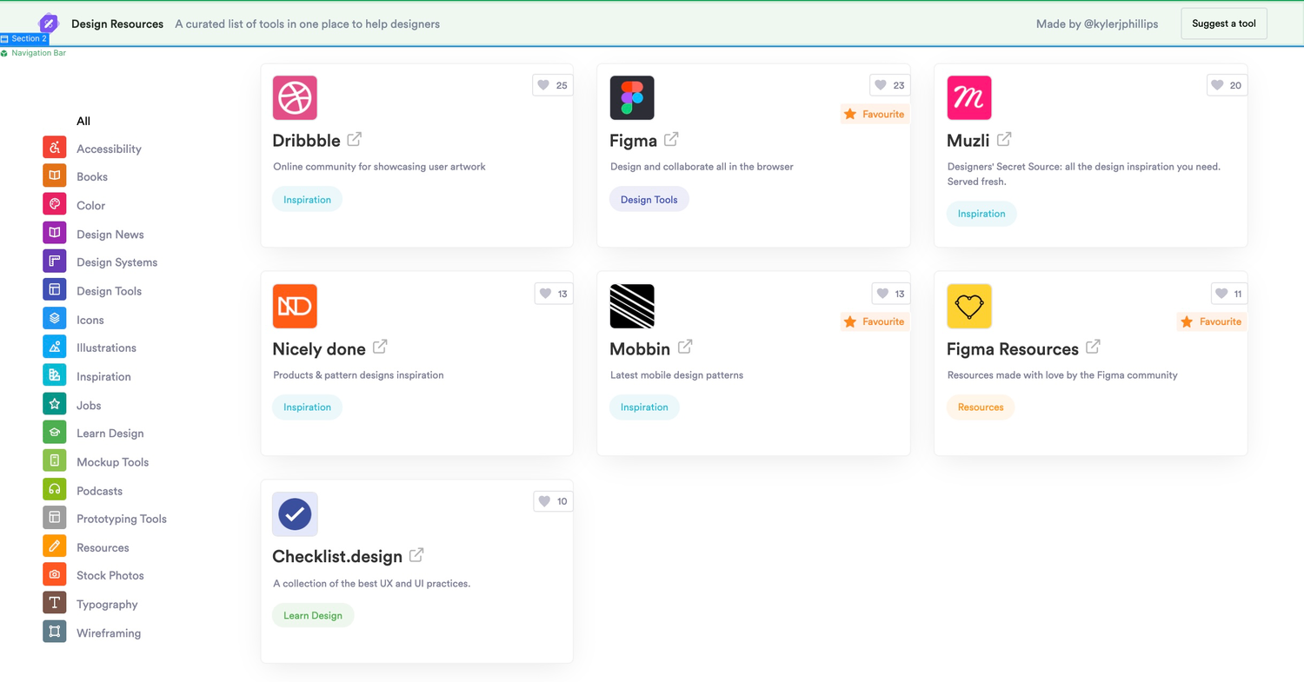1304x682 pixels.
Task: Click the Typography T icon
Action: click(x=55, y=603)
